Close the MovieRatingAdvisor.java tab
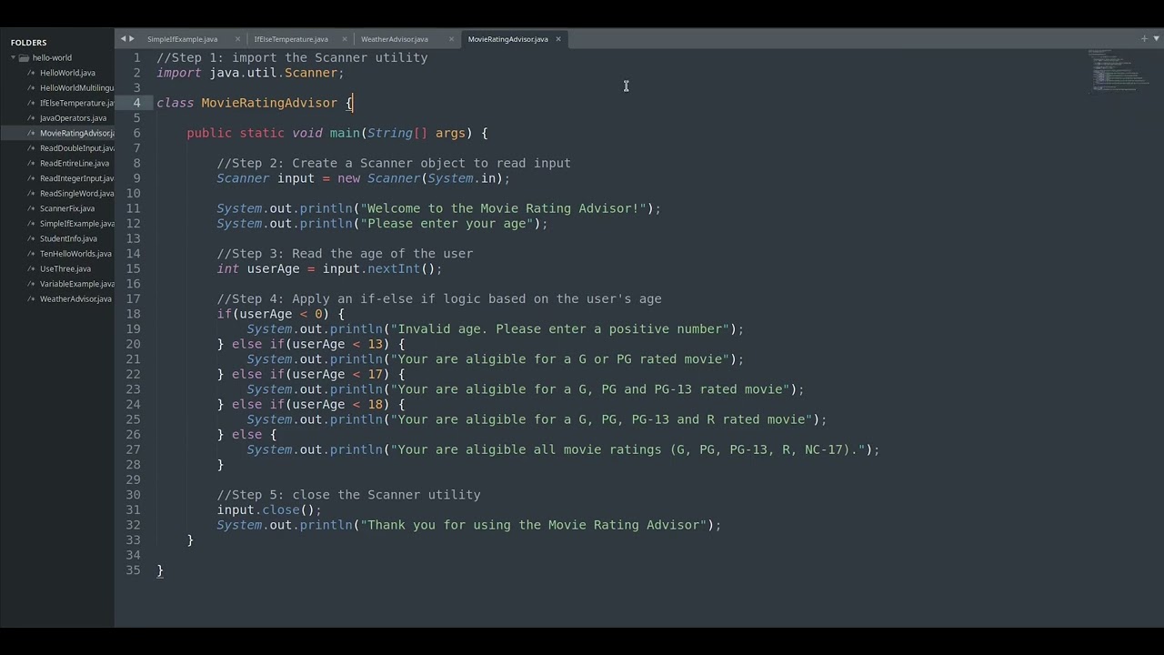The width and height of the screenshot is (1164, 655). tap(558, 39)
